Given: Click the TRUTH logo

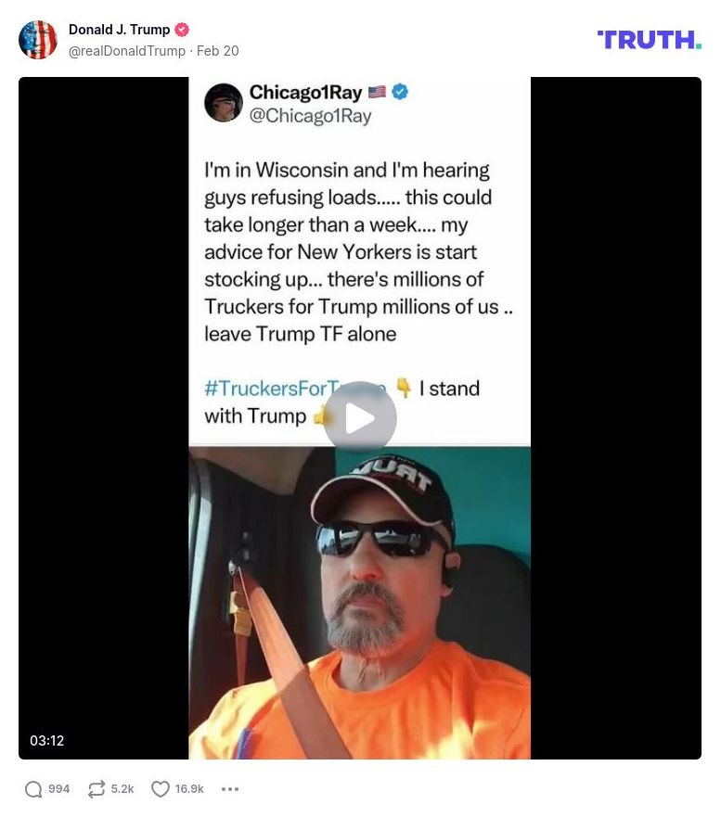Looking at the screenshot, I should (x=649, y=40).
